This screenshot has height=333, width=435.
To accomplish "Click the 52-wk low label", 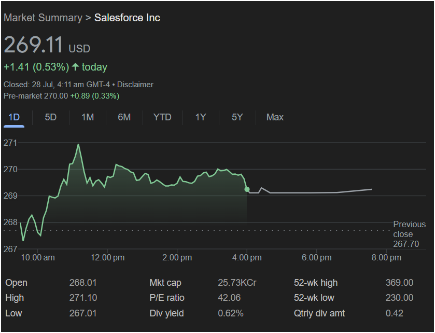I will [x=314, y=298].
